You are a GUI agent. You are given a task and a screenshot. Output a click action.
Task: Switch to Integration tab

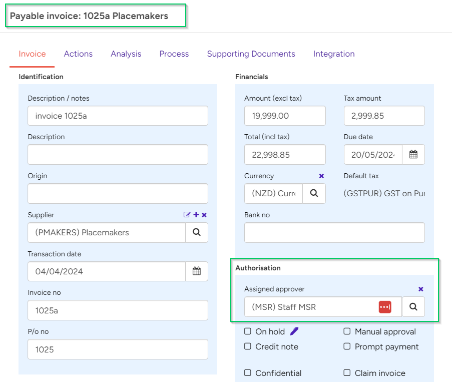[x=334, y=54]
